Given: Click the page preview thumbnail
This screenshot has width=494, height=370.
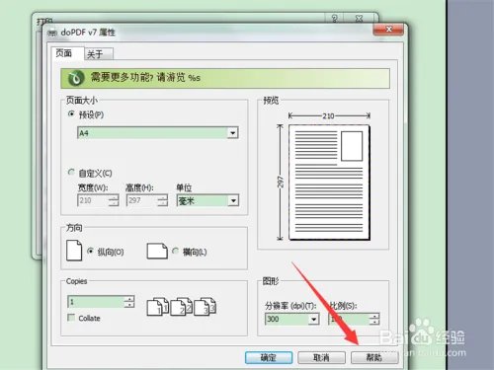Looking at the screenshot, I should (x=329, y=183).
